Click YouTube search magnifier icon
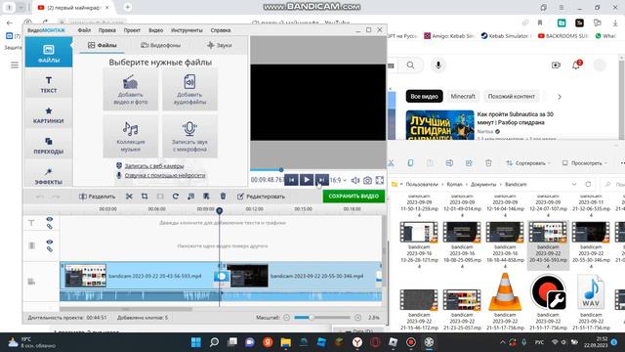Image resolution: width=625 pixels, height=352 pixels. pos(410,66)
